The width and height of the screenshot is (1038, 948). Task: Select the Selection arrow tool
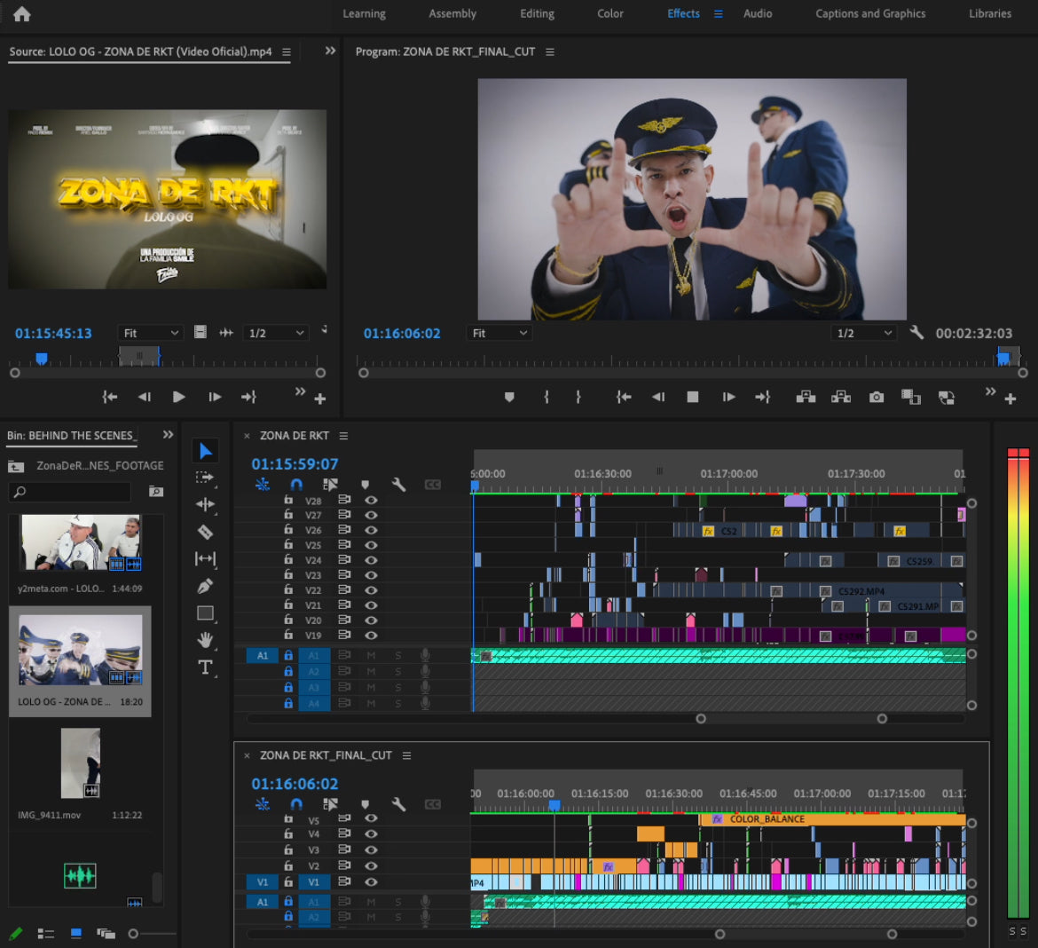(x=205, y=451)
